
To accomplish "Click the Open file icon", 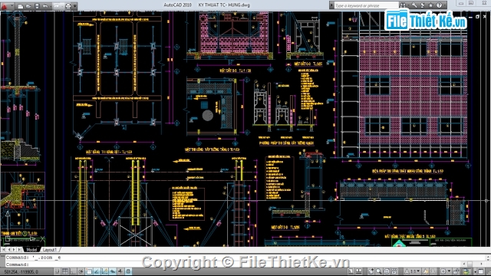I will [x=28, y=6].
